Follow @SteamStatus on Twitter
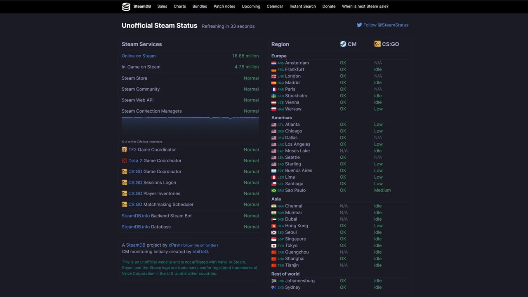 (x=386, y=25)
